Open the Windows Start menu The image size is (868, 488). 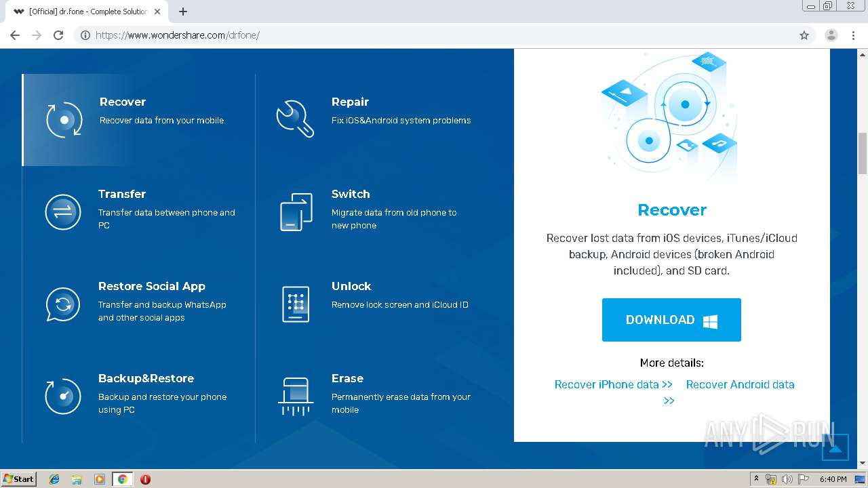click(x=19, y=479)
